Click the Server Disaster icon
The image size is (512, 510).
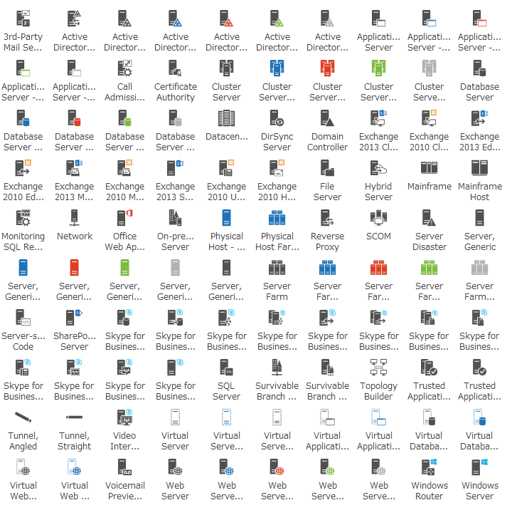[429, 219]
